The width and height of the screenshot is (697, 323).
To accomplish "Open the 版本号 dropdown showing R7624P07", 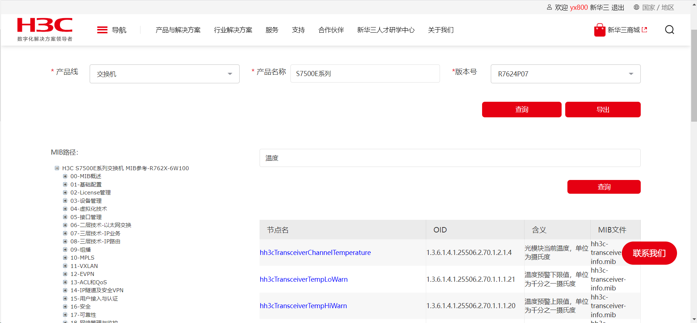I will click(566, 74).
